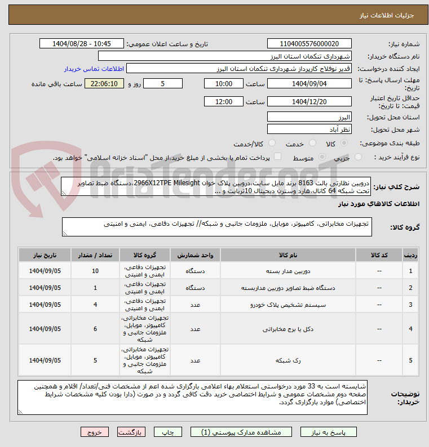Click the پاسخ به نیاز button
This screenshot has width=429, height=447.
tap(328, 432)
